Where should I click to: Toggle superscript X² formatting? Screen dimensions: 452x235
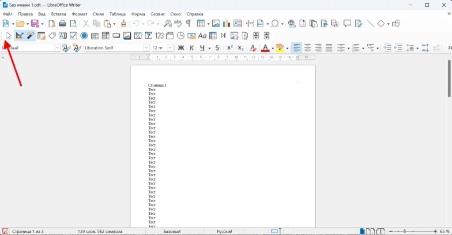[230, 48]
